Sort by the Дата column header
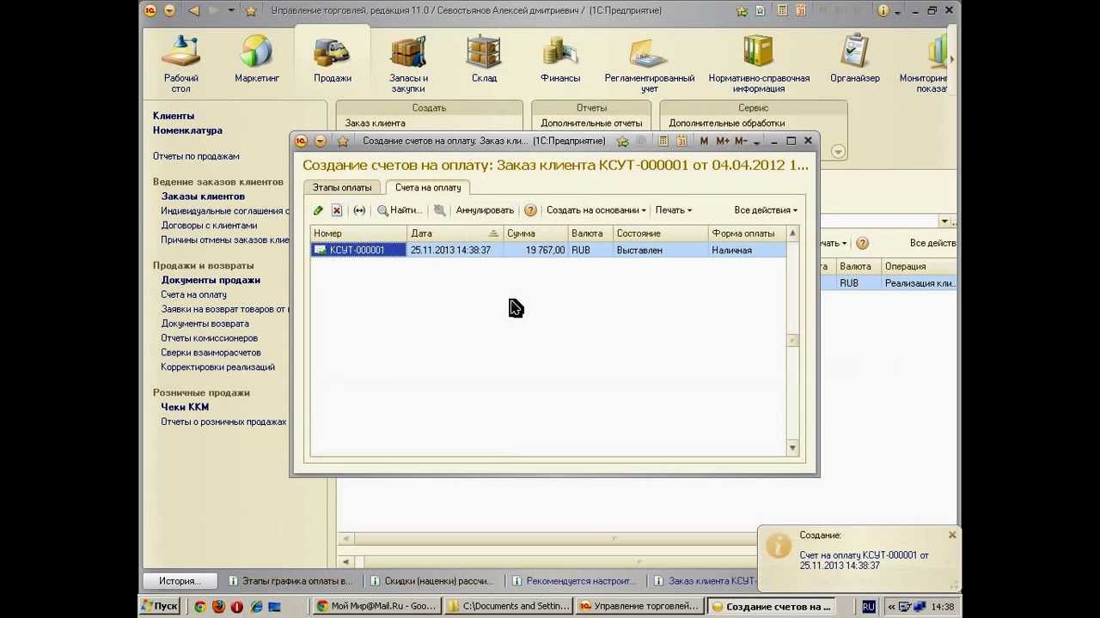 (x=455, y=233)
